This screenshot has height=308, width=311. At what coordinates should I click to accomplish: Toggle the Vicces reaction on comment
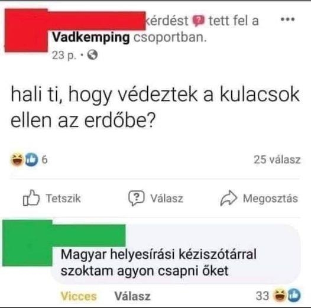click(79, 296)
